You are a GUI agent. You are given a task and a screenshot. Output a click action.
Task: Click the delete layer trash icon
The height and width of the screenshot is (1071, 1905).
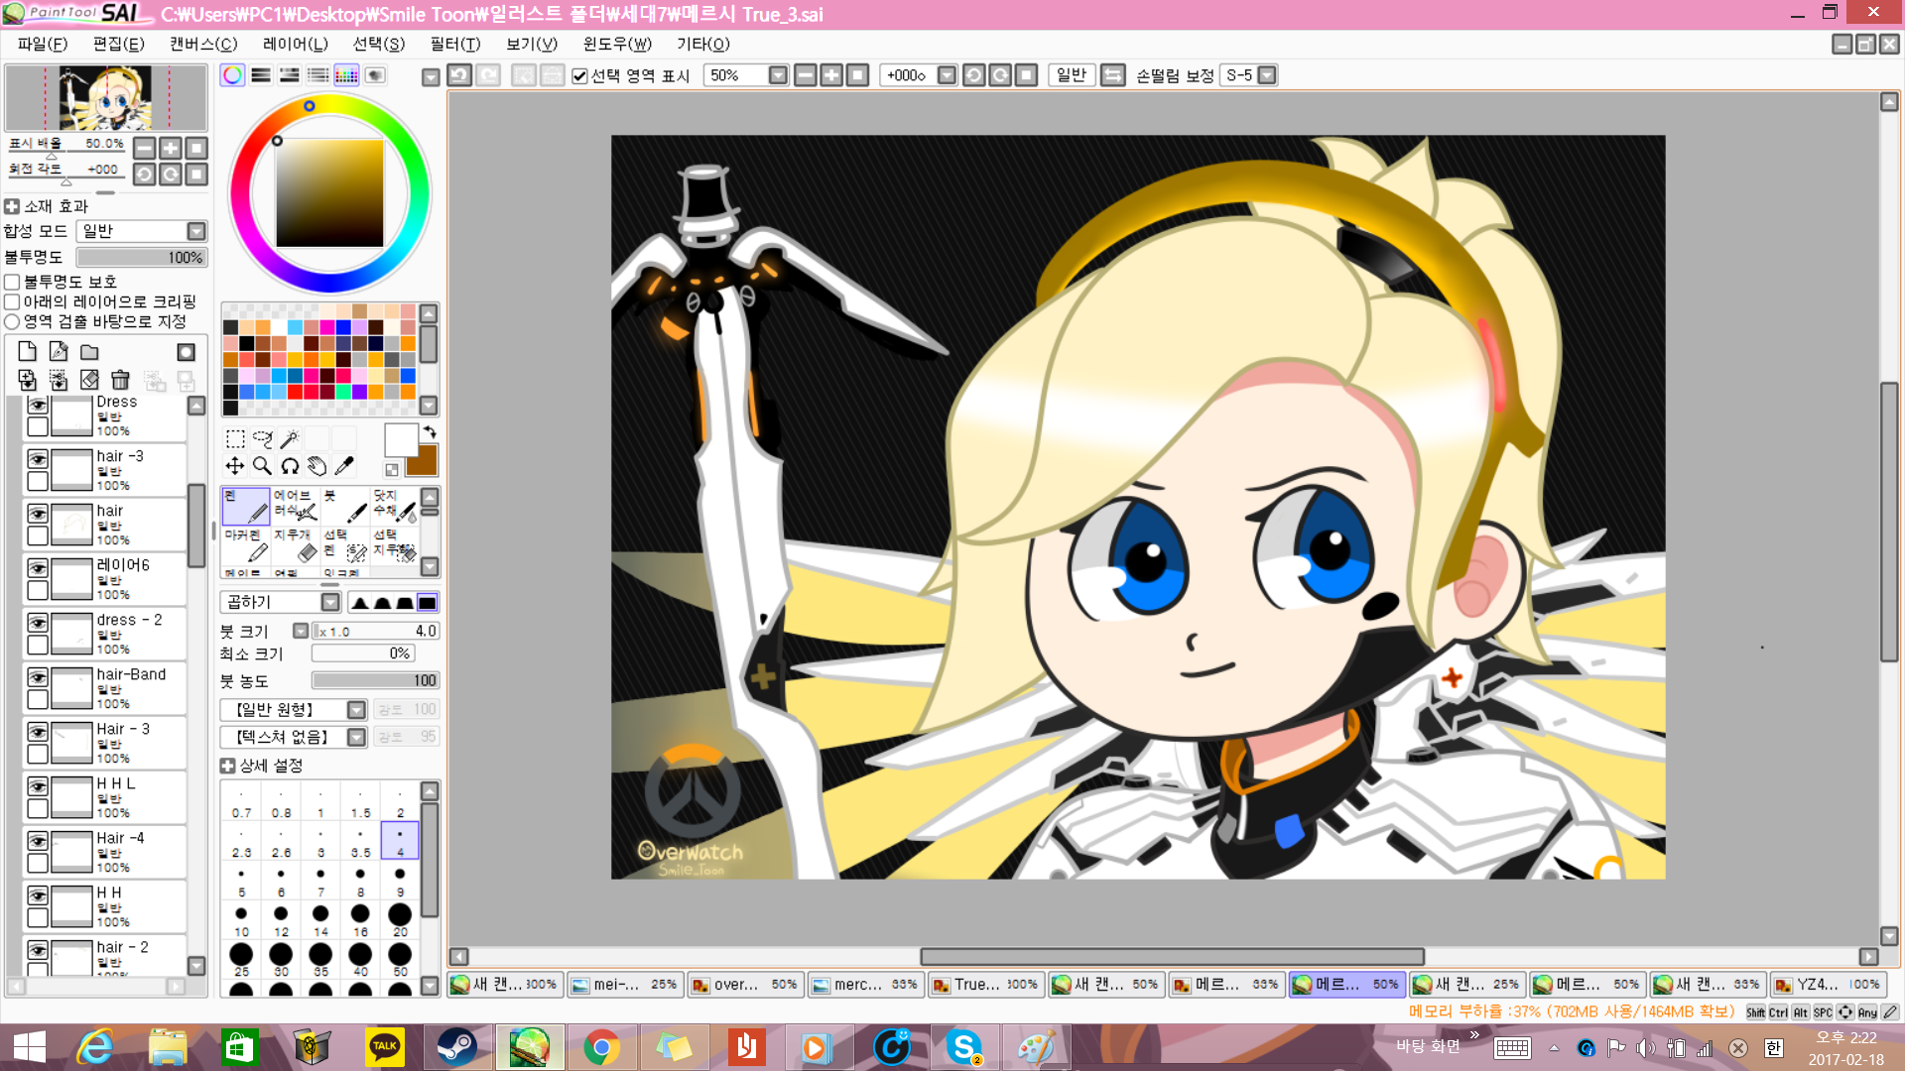tap(120, 380)
